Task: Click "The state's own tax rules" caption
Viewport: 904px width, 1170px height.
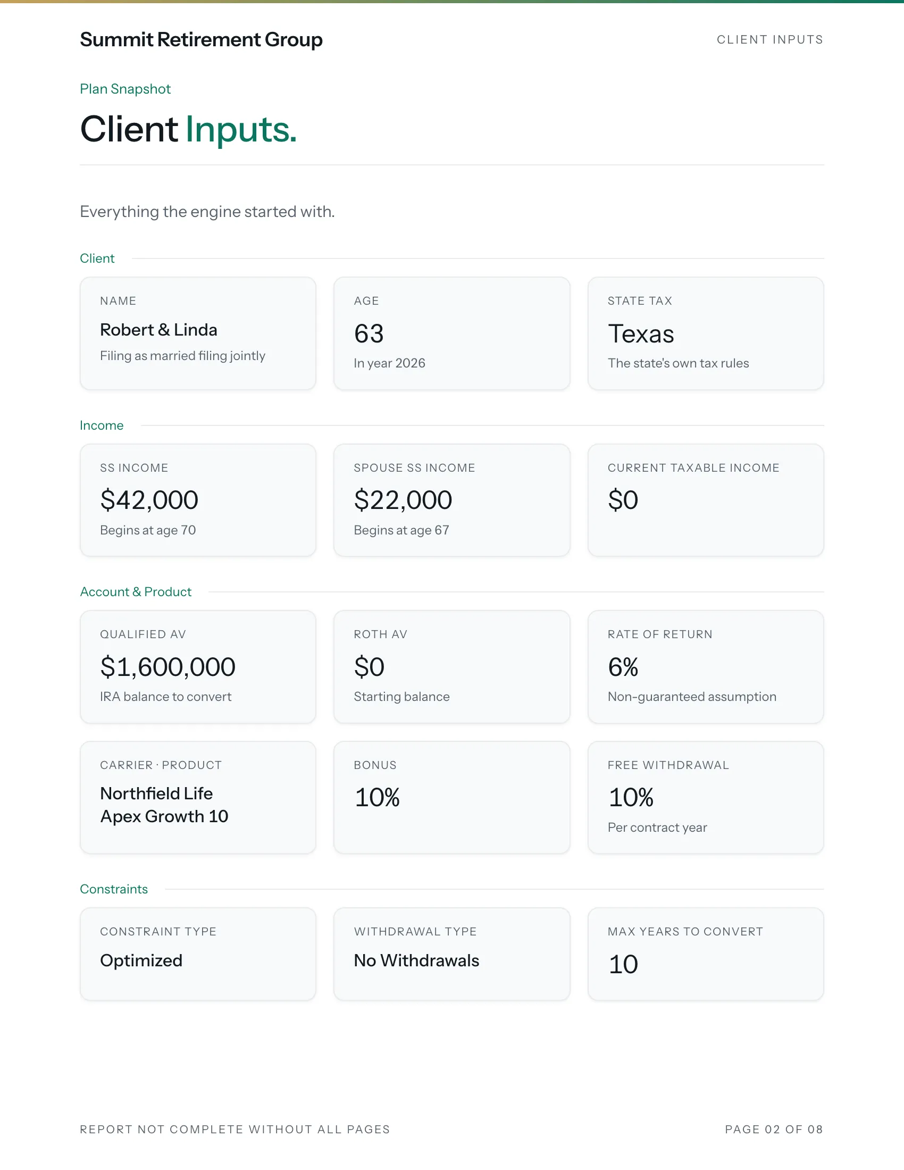Action: (678, 363)
